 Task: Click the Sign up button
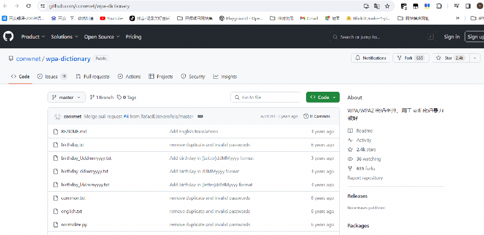tap(475, 37)
